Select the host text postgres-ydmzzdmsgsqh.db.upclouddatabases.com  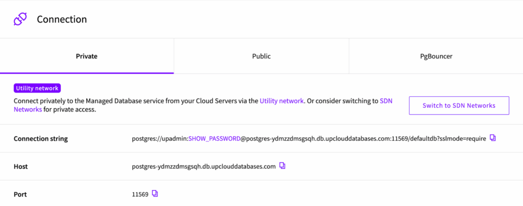pyautogui.click(x=204, y=166)
